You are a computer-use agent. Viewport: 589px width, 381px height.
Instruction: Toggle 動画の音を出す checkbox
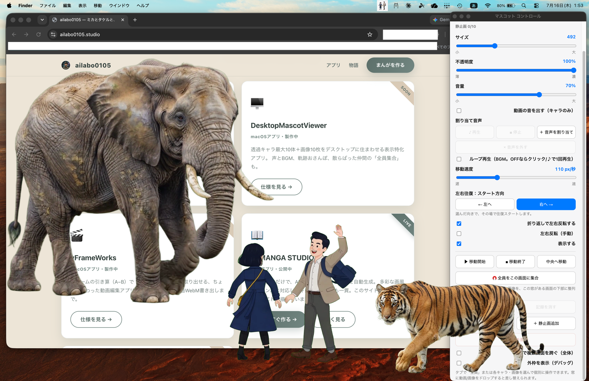pyautogui.click(x=459, y=111)
